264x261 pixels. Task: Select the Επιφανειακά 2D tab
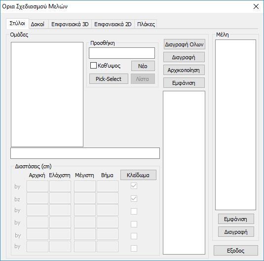(113, 24)
